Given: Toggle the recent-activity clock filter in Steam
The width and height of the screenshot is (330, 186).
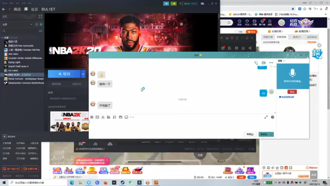Looking at the screenshot, I should coord(37,24).
